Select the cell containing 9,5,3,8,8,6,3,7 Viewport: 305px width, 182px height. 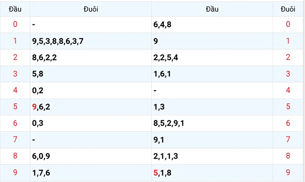[58, 41]
